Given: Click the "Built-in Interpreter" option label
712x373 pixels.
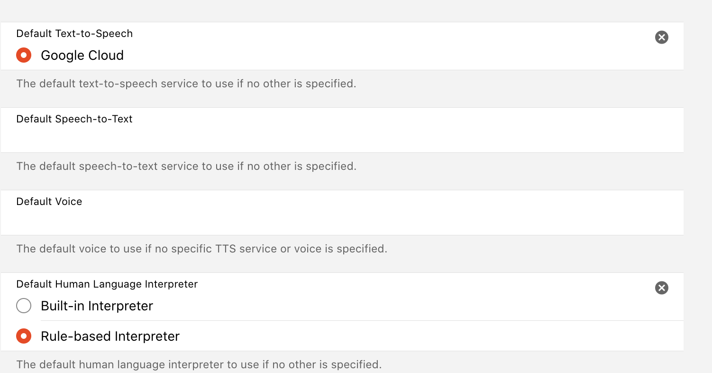Looking at the screenshot, I should [x=97, y=306].
